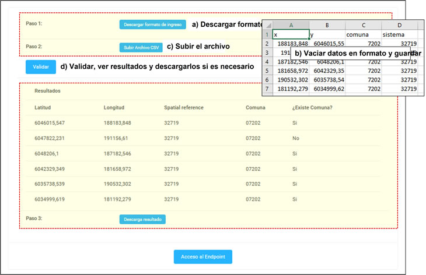This screenshot has width=426, height=275.
Task: Select spreadsheet column D header
Action: (x=400, y=25)
